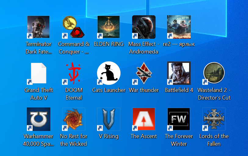This screenshot has height=156, width=248.
Task: Click the 'Wasteland 2 - Director's Cut' label
Action: click(214, 94)
